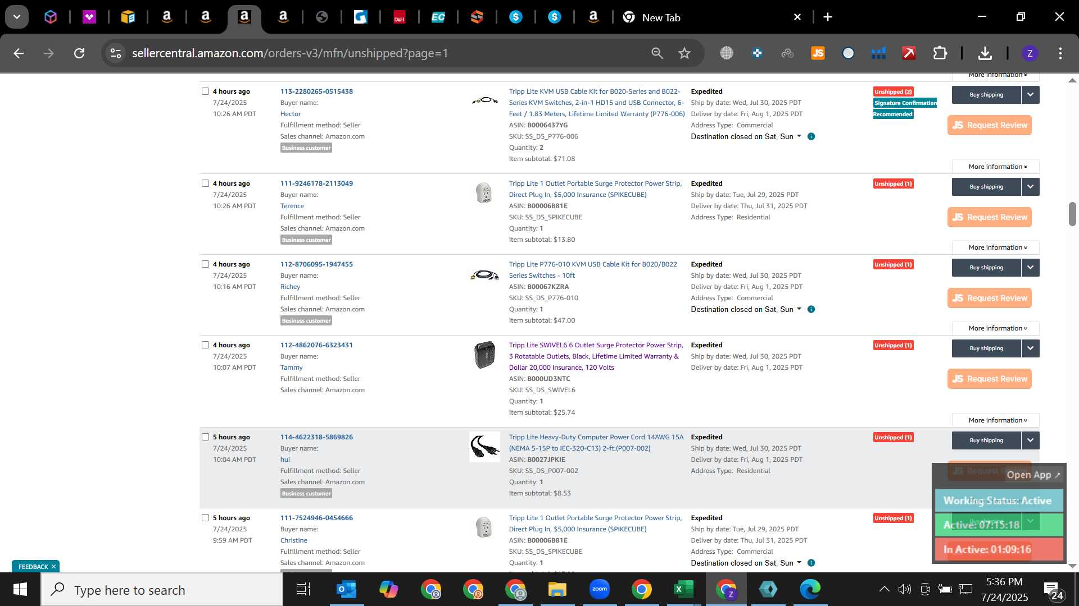1079x606 pixels.
Task: Open a new browser tab
Action: pyautogui.click(x=828, y=17)
